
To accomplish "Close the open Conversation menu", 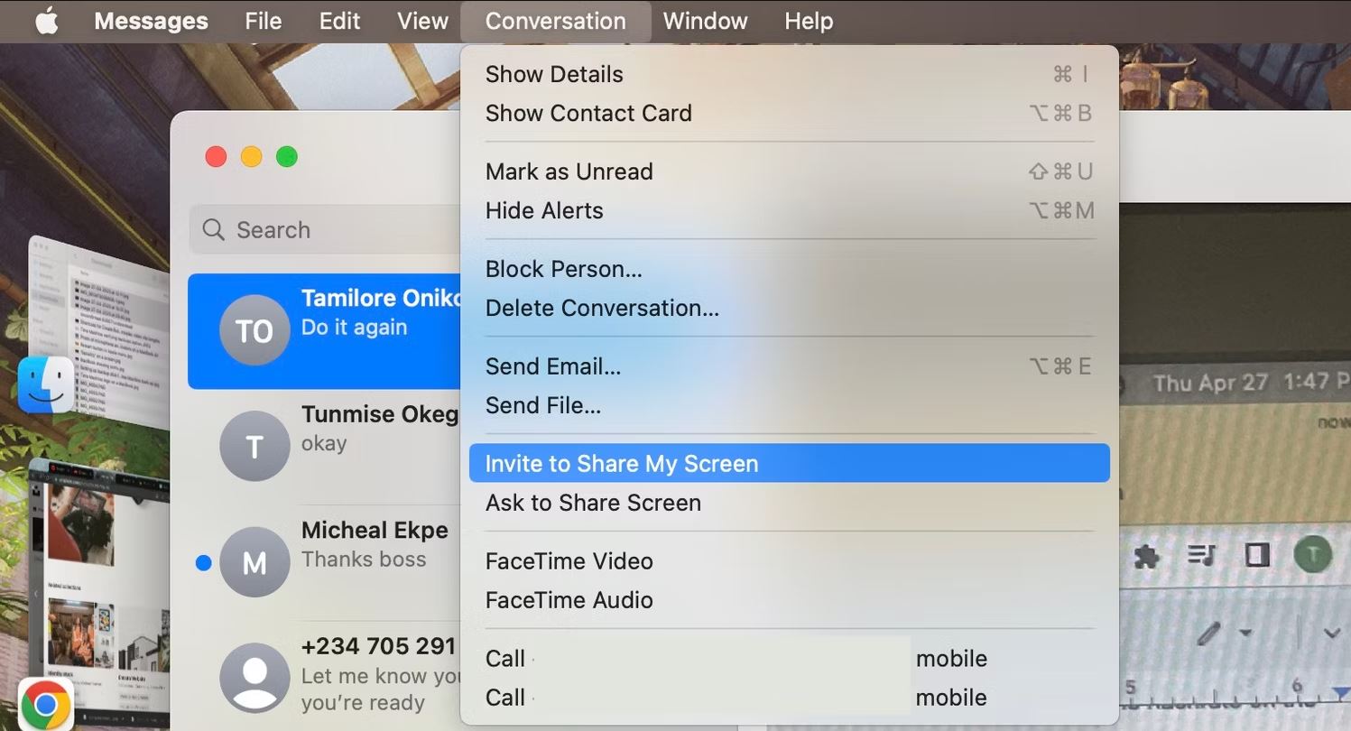I will pyautogui.click(x=555, y=21).
